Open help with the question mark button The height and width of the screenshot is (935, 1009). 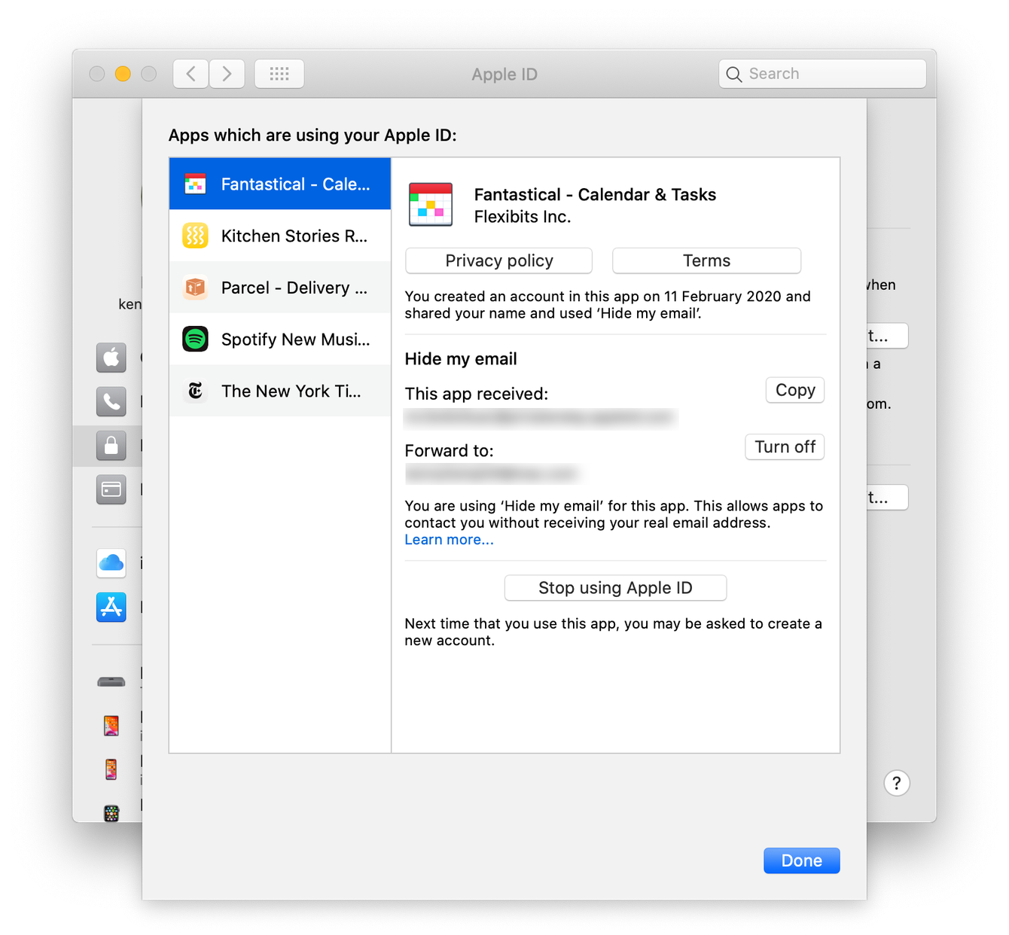coord(897,783)
